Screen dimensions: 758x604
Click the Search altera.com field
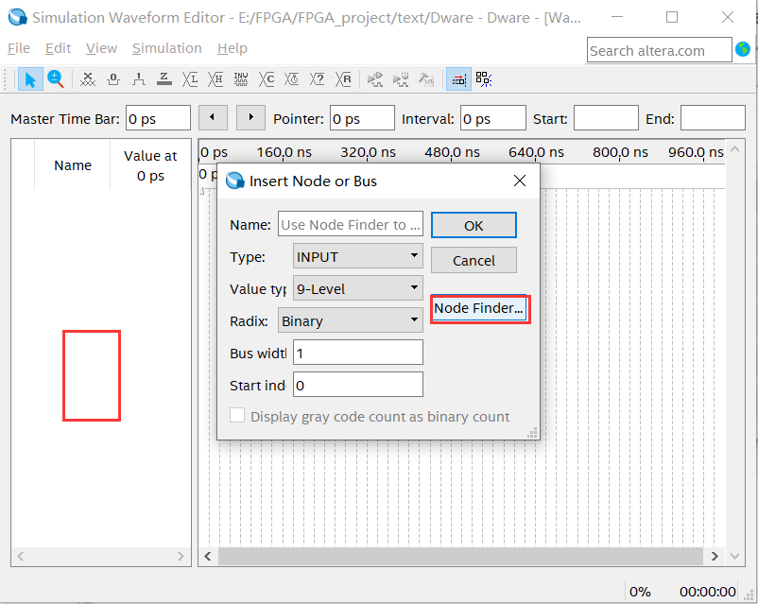(660, 50)
